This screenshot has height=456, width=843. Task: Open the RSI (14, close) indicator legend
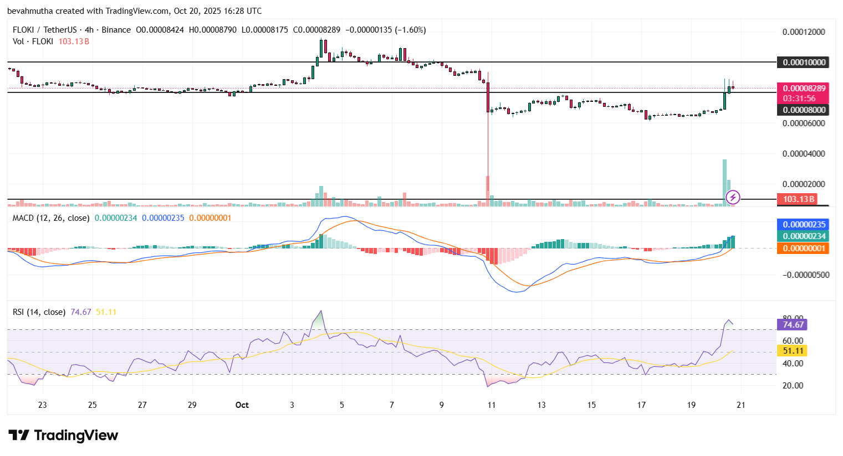pyautogui.click(x=39, y=312)
